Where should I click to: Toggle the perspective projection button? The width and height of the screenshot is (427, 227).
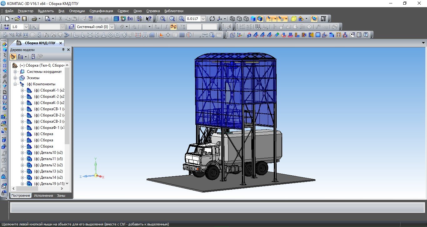pos(294,19)
